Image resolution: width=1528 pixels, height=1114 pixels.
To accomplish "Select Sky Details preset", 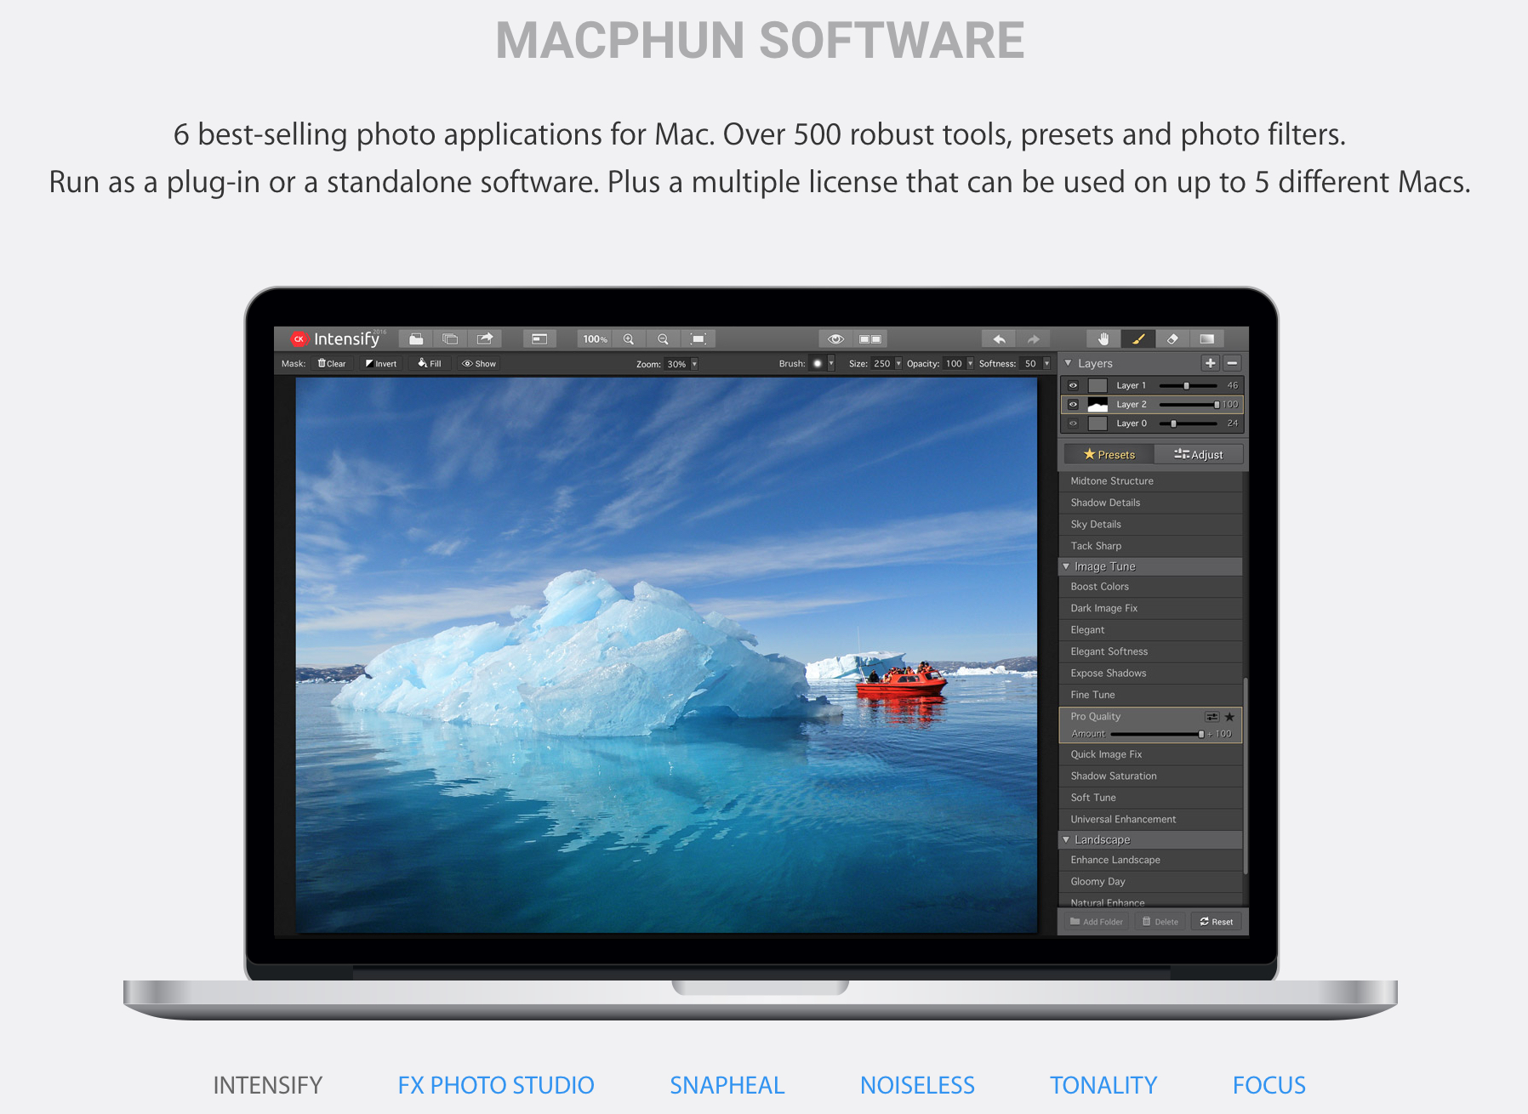I will [x=1150, y=525].
